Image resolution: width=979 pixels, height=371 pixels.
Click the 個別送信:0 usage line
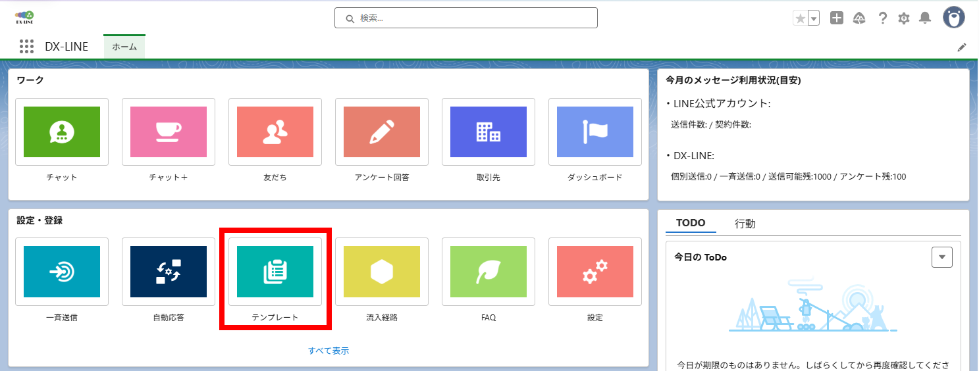[788, 176]
